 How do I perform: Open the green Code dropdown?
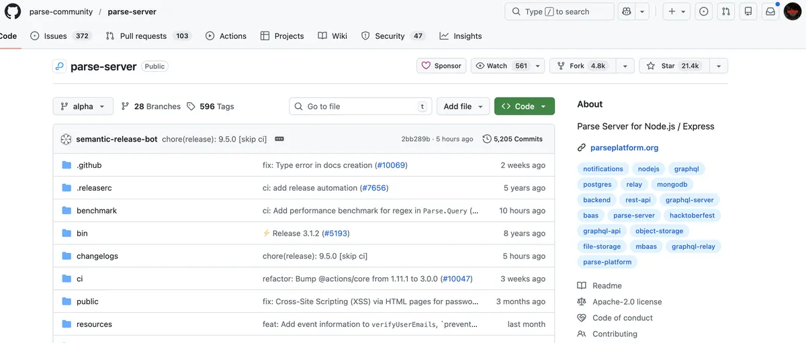pos(524,106)
